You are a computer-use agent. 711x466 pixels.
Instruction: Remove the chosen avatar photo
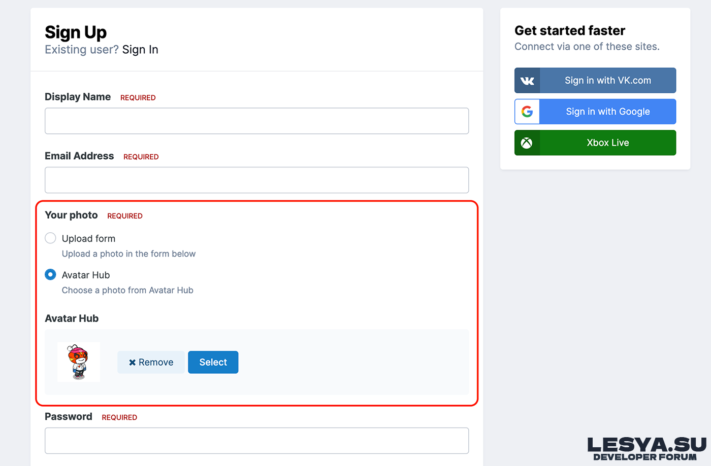151,363
